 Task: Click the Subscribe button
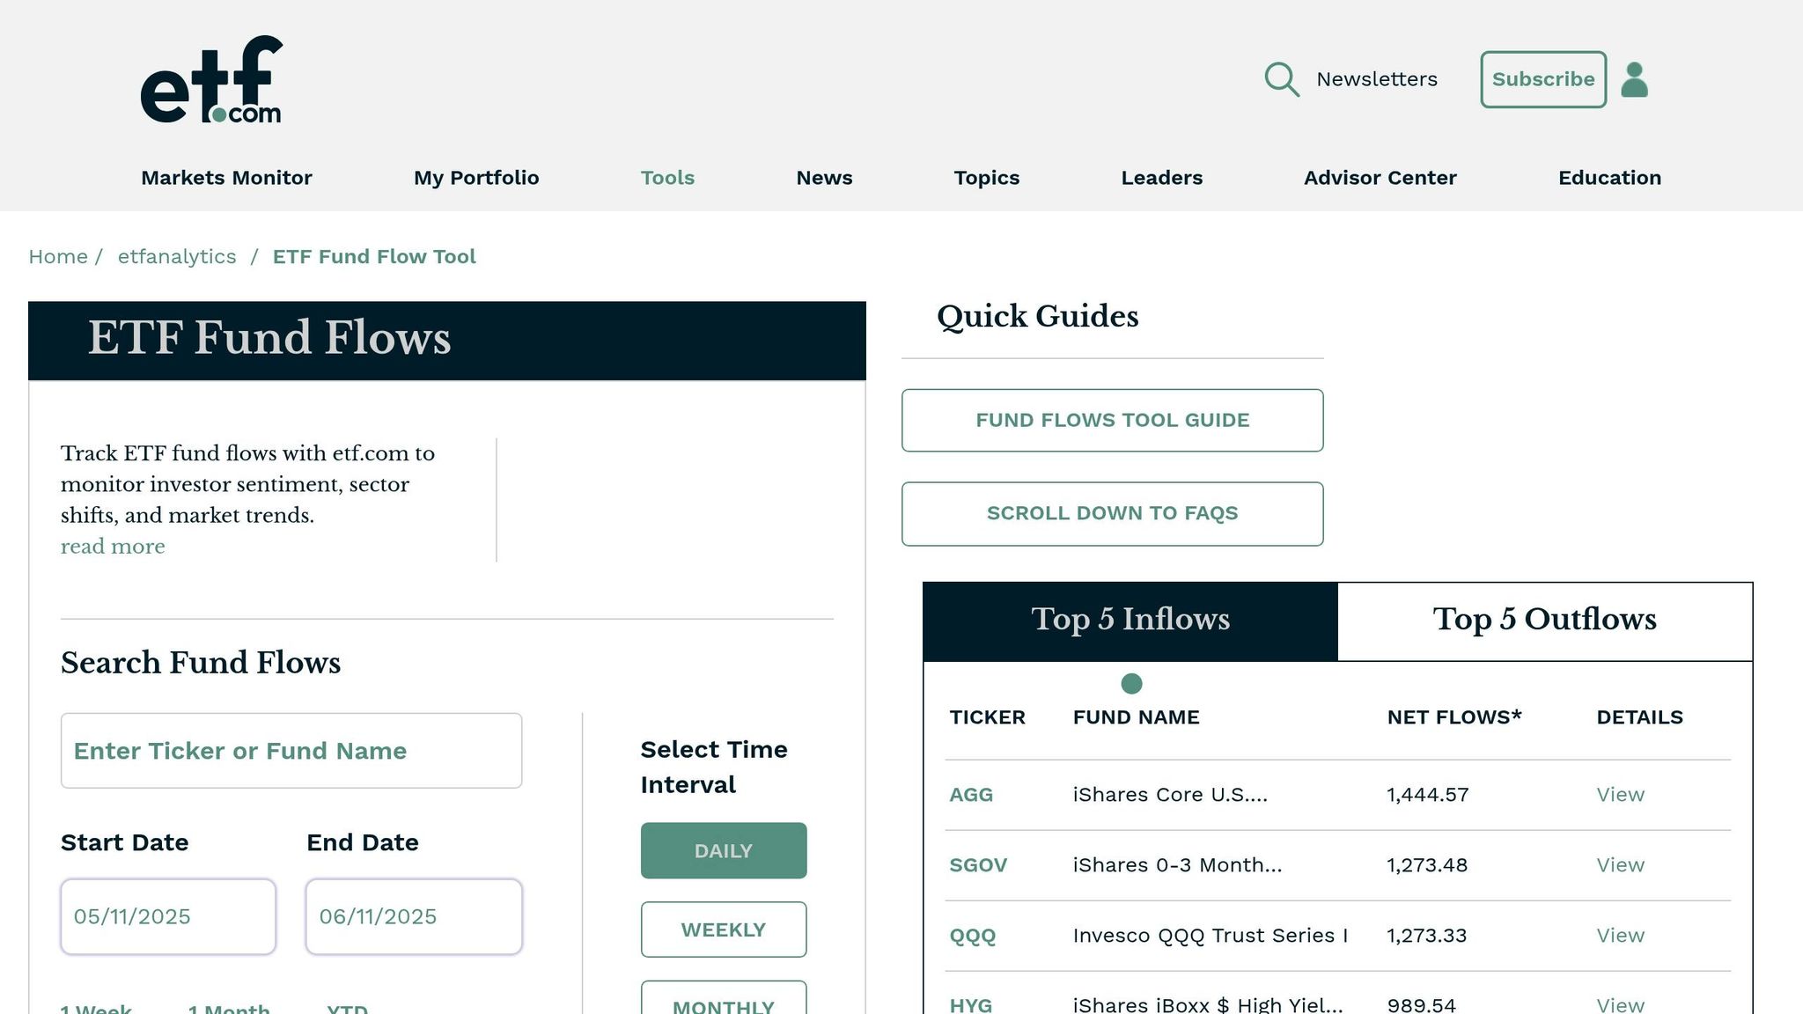tap(1543, 79)
